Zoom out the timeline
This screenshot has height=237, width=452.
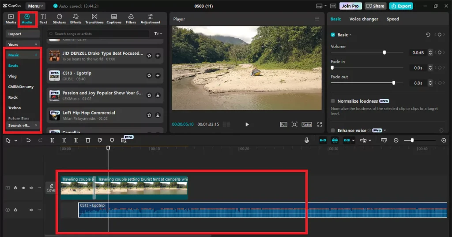[x=396, y=141]
